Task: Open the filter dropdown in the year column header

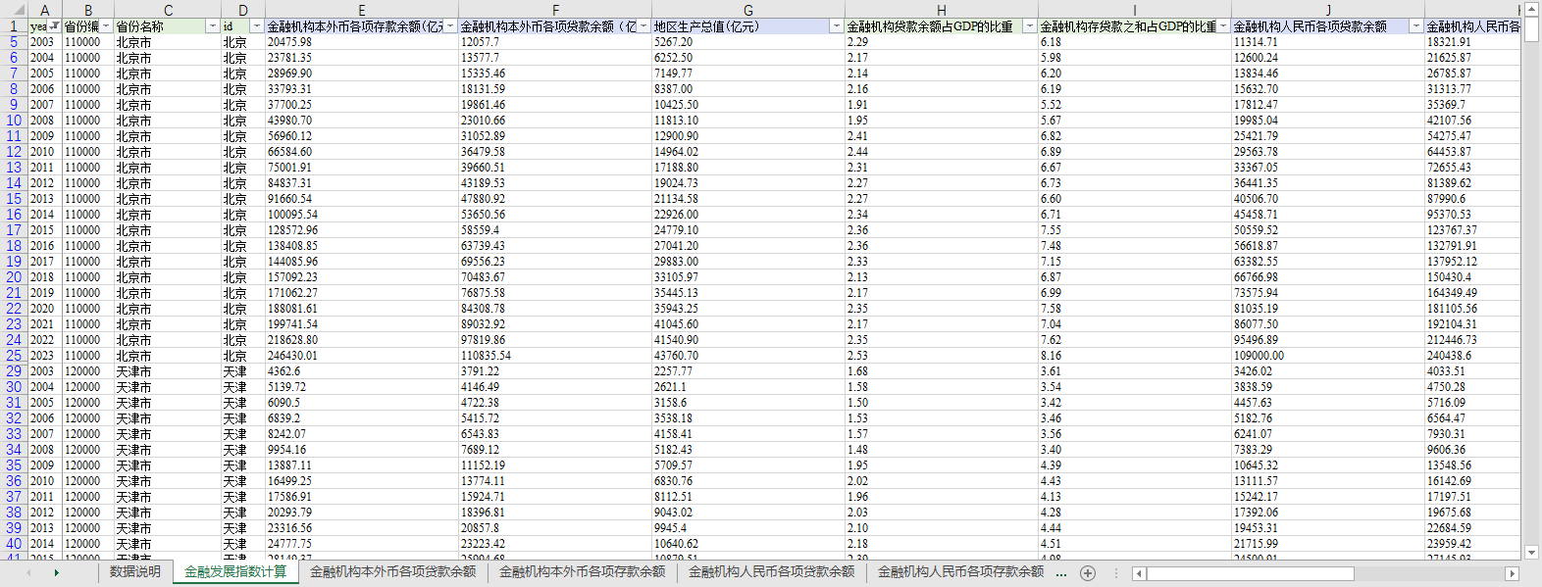Action: pos(55,26)
